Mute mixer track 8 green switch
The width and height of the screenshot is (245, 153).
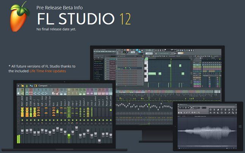coord(54,120)
